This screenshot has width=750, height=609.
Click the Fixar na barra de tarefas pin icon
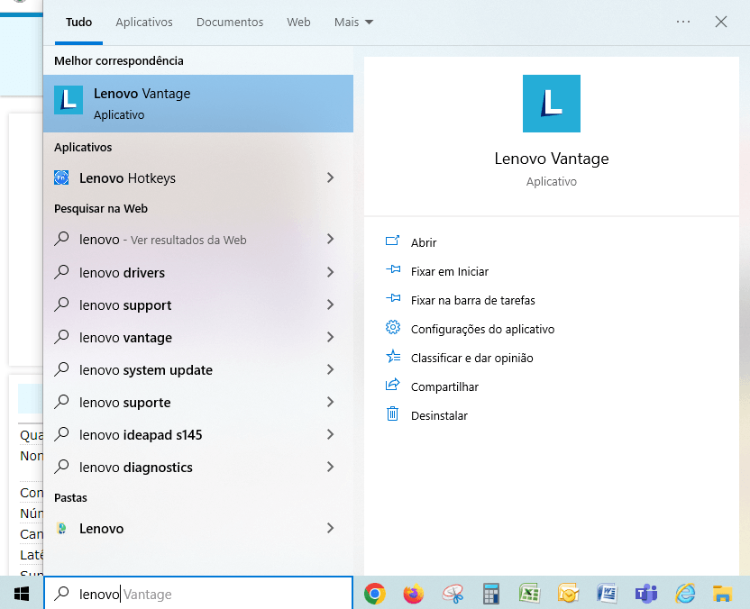pos(393,299)
